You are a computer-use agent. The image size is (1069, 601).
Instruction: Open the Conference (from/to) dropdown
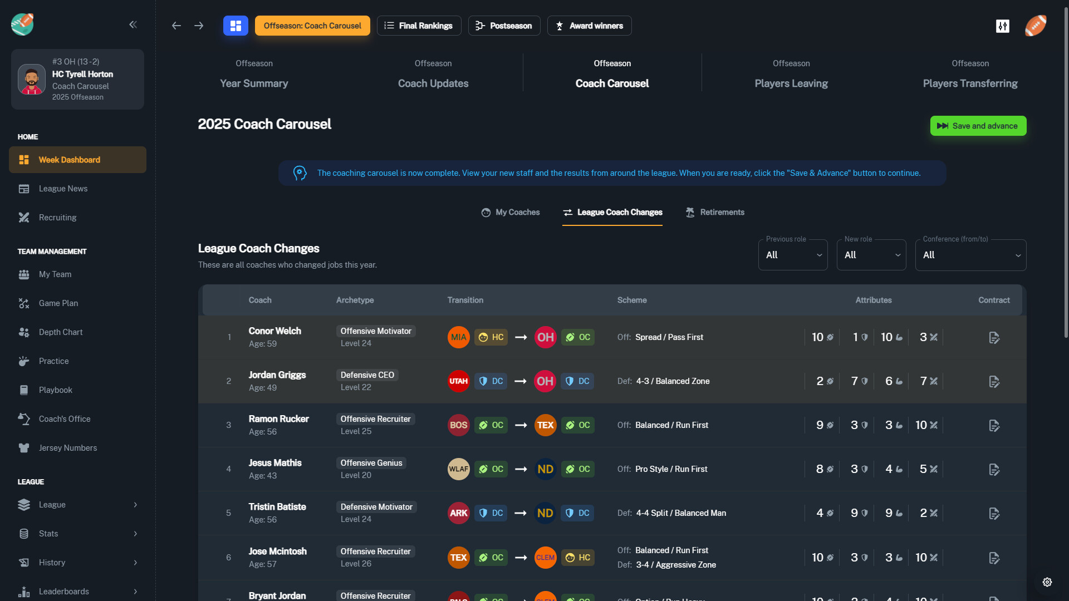[970, 255]
